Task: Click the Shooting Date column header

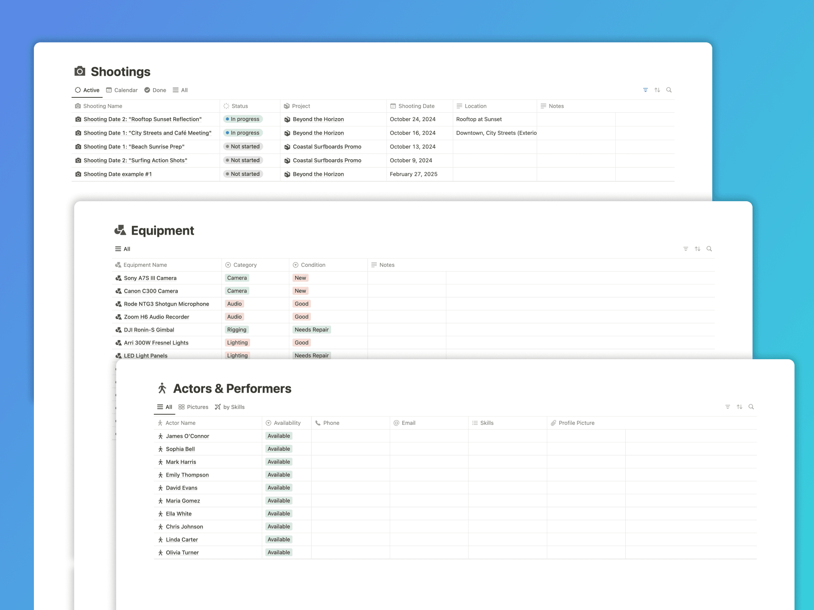Action: click(x=416, y=106)
